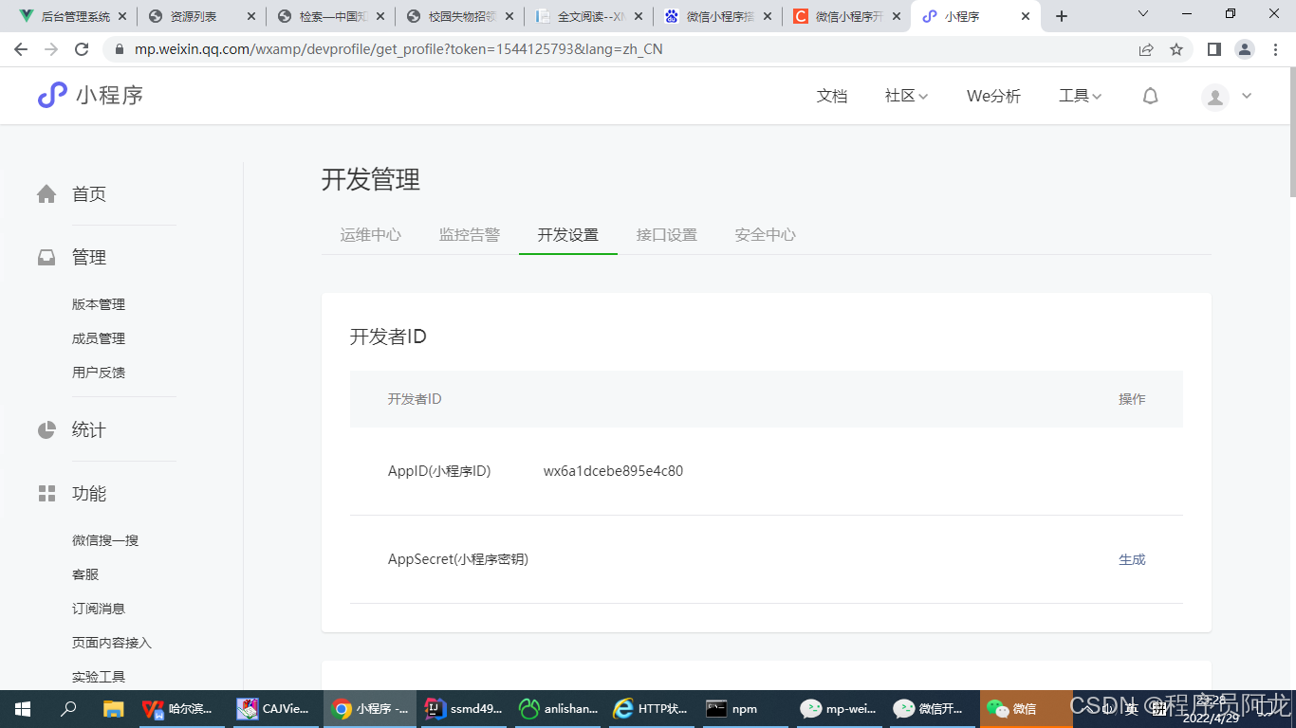Screen dimensions: 1296x728
Task: Switch to the 后台管理系统 browser tab
Action: [x=71, y=16]
